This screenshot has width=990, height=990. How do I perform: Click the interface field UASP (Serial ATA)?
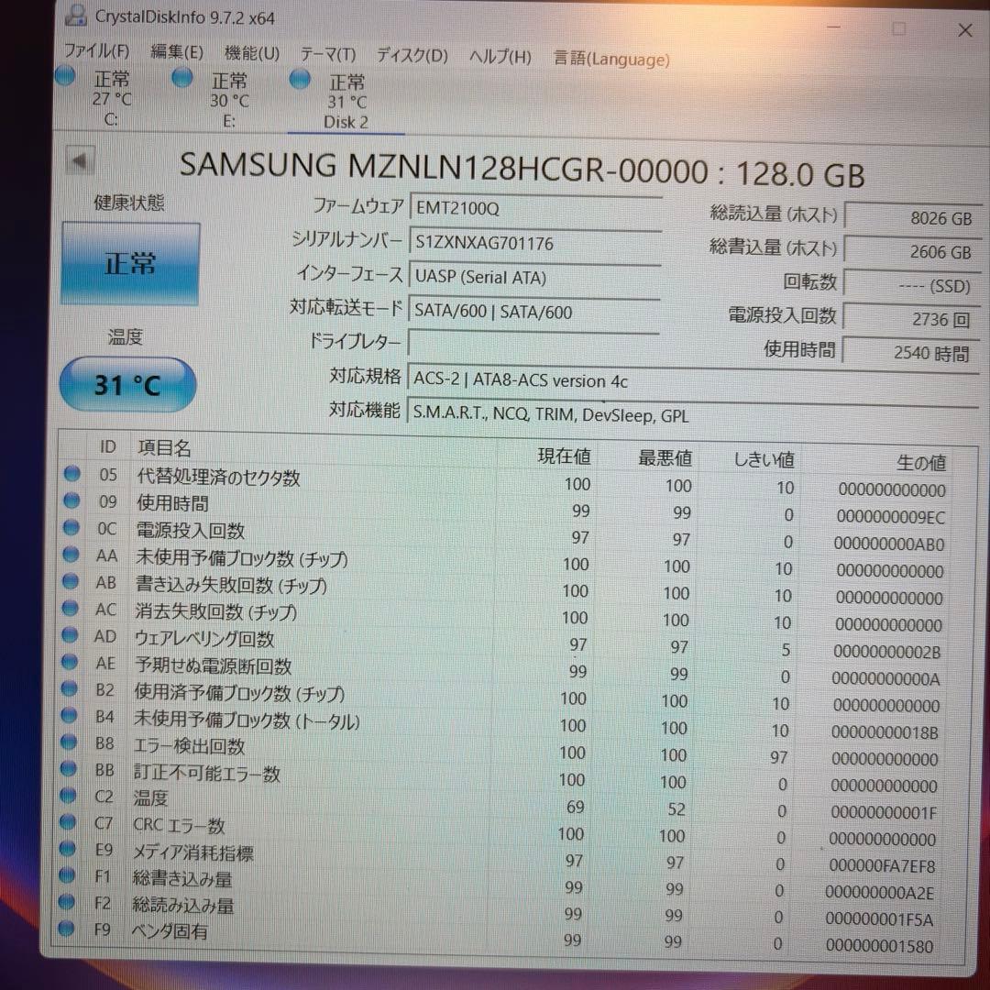click(x=535, y=277)
